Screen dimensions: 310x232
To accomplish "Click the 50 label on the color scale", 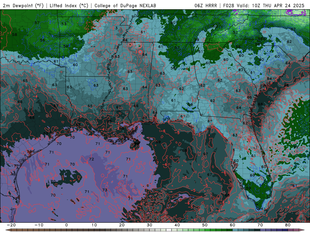I will tap(205, 225).
